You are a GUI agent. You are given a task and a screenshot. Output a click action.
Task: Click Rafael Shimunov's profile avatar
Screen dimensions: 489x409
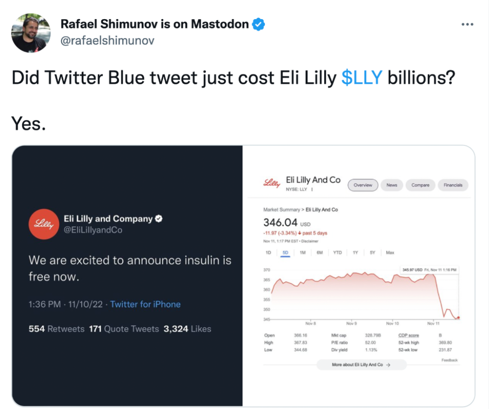point(31,33)
